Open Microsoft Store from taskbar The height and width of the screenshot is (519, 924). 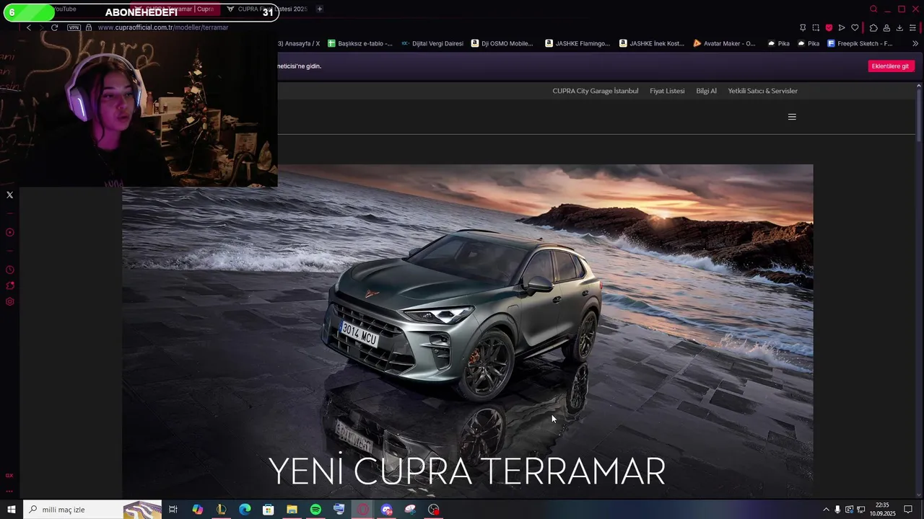coord(268,510)
